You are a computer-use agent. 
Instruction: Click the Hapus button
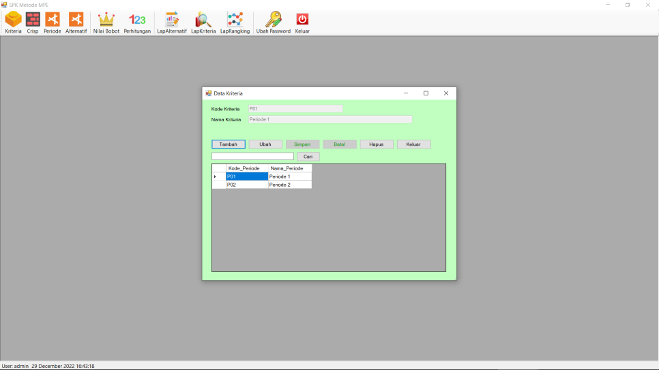(x=376, y=144)
